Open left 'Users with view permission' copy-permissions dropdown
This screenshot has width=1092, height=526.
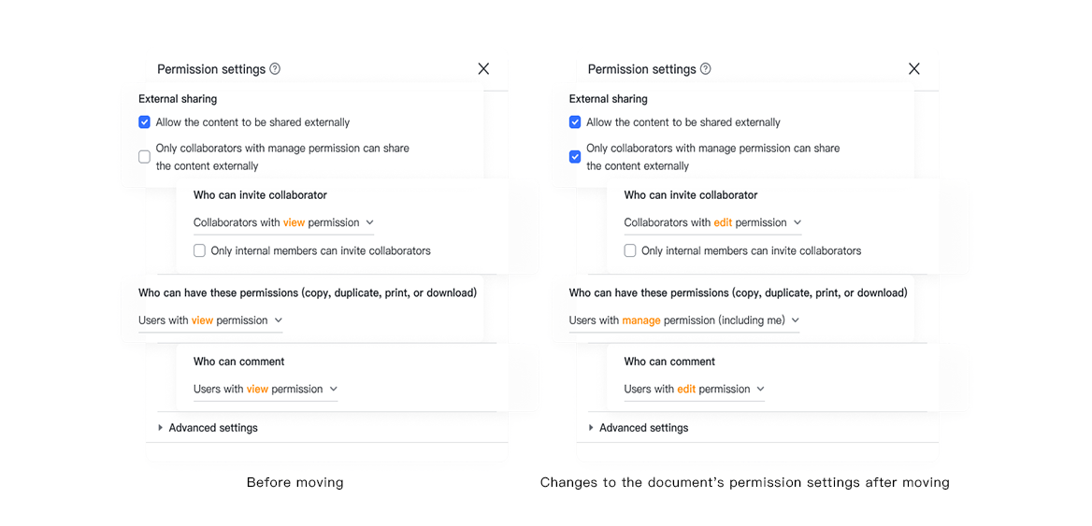pyautogui.click(x=210, y=320)
